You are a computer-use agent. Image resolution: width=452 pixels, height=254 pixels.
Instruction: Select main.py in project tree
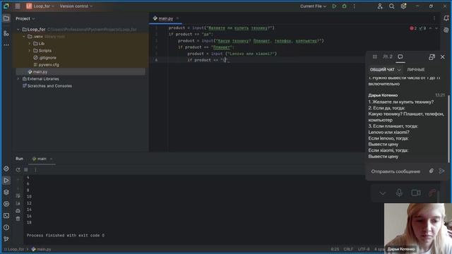click(x=37, y=72)
